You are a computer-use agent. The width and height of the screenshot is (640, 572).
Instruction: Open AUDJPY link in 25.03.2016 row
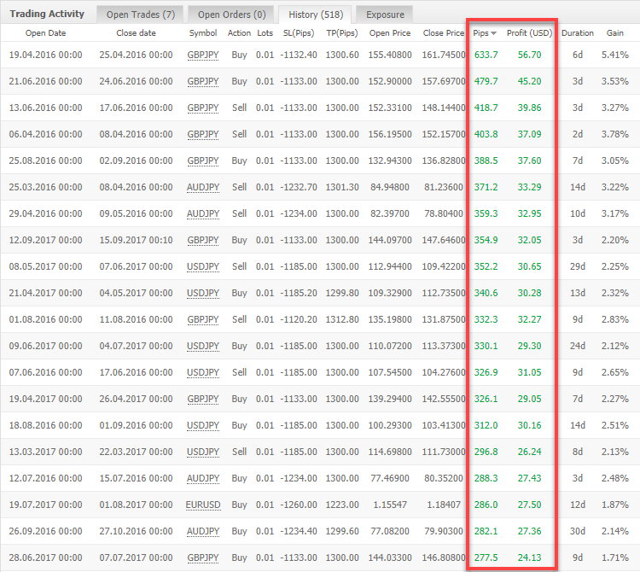point(203,188)
